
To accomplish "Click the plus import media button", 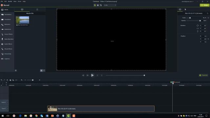I will click(x=16, y=70).
